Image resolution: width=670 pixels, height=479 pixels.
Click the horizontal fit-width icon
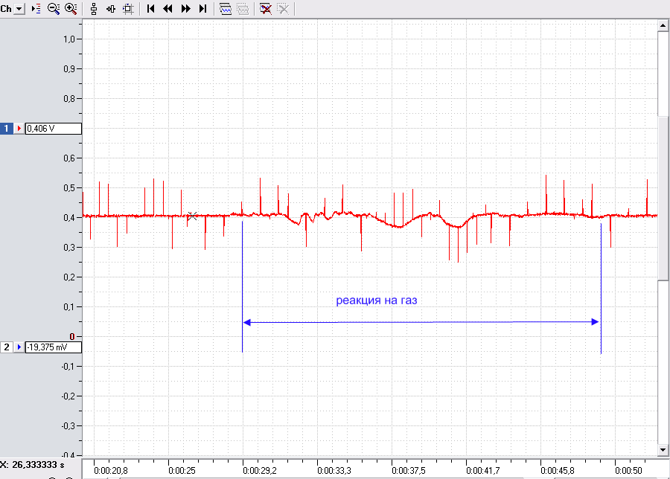point(111,8)
